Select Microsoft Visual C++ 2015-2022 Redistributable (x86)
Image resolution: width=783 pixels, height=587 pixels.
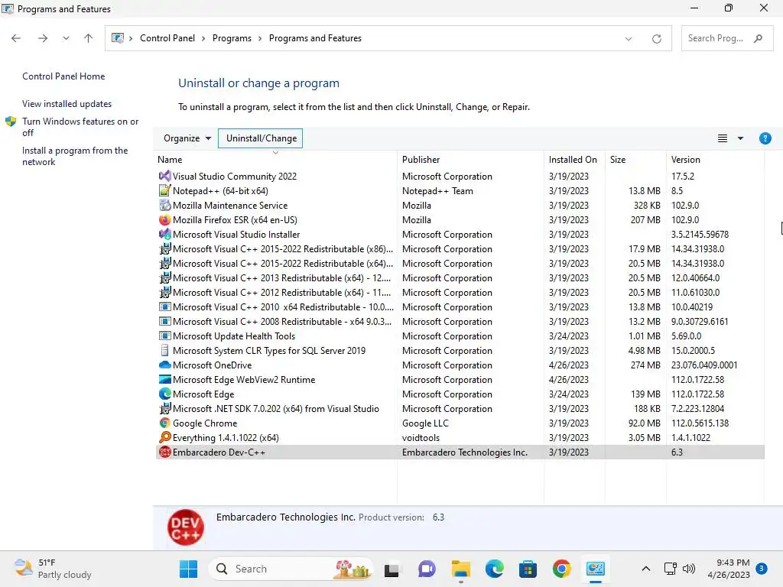click(x=460, y=248)
